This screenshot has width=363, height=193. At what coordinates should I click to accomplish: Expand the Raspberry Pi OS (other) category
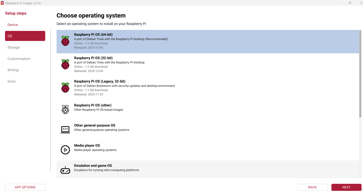[93, 105]
